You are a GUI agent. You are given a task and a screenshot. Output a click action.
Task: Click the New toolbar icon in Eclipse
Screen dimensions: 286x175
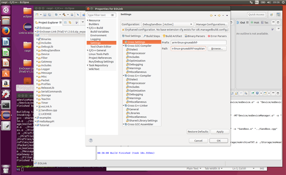pos(37,15)
